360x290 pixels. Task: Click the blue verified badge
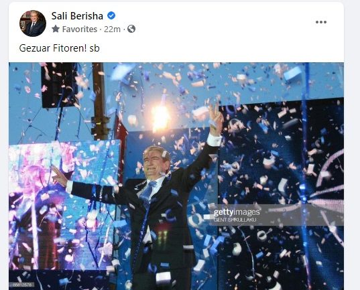pyautogui.click(x=111, y=15)
